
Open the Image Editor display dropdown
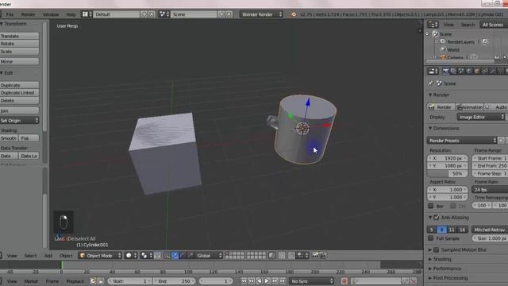click(x=481, y=117)
